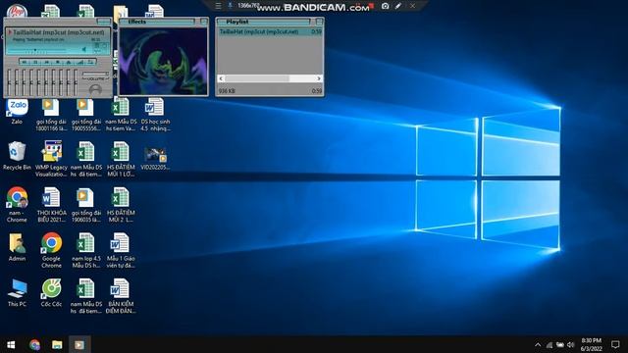
Task: Launch Google Chrome from desktop
Action: point(51,250)
